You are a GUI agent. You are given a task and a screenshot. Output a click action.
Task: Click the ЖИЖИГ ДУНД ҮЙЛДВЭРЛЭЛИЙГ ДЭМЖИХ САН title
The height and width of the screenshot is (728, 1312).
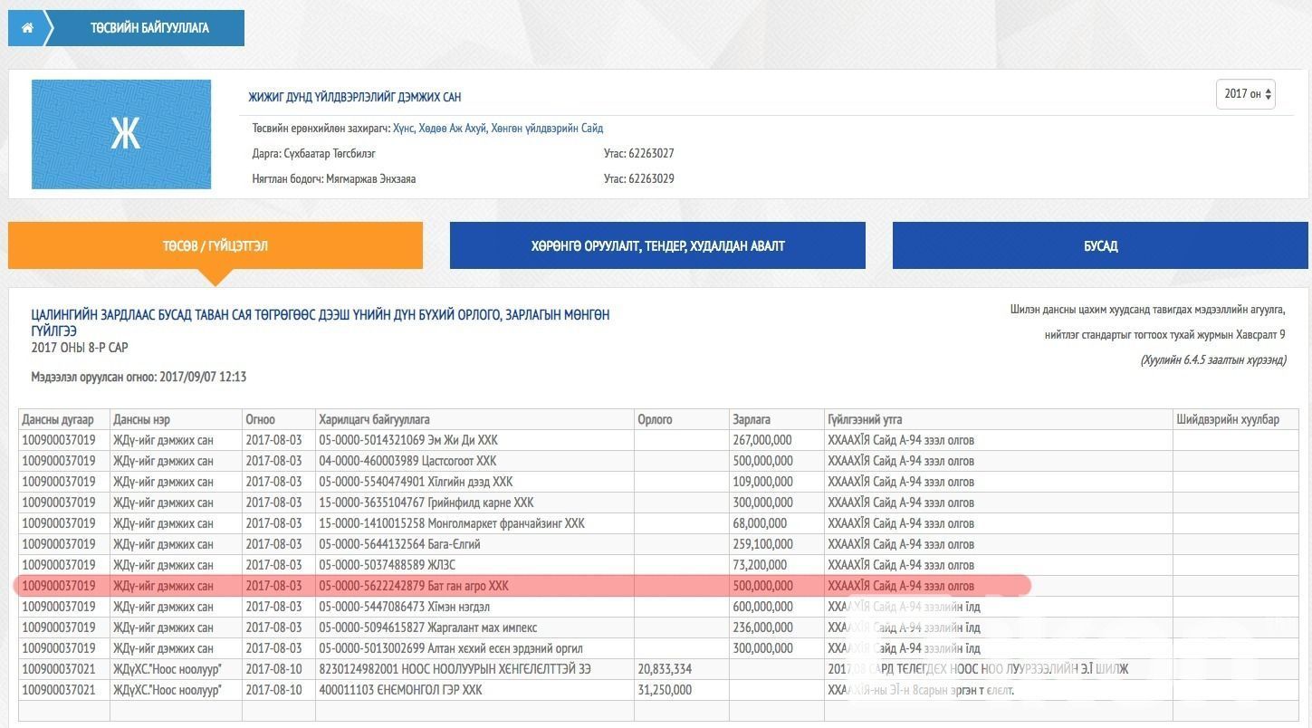pyautogui.click(x=355, y=97)
